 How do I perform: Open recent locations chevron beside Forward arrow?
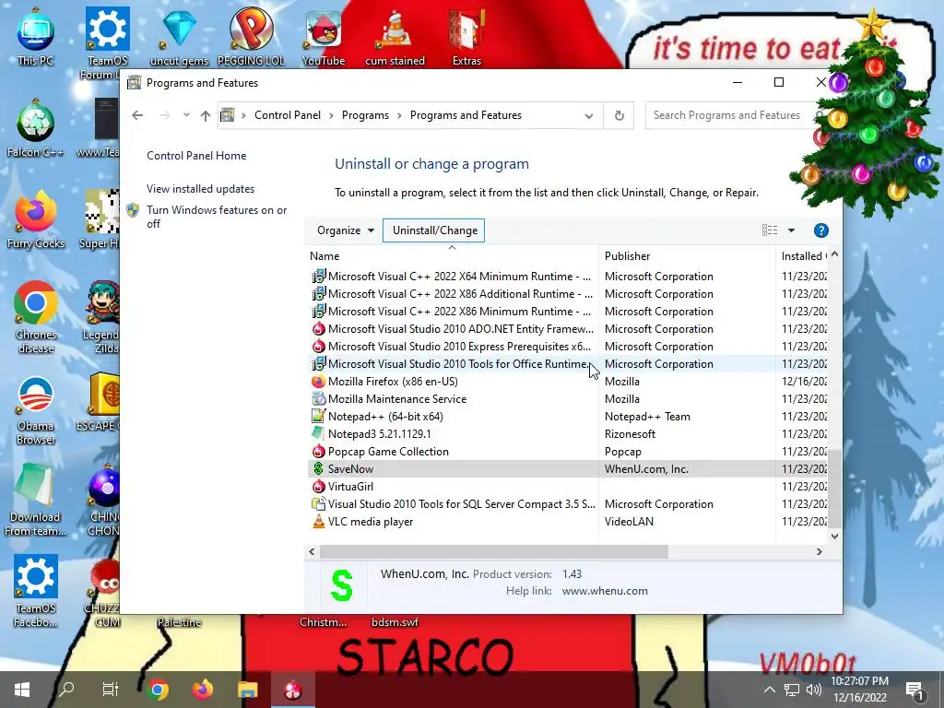186,115
